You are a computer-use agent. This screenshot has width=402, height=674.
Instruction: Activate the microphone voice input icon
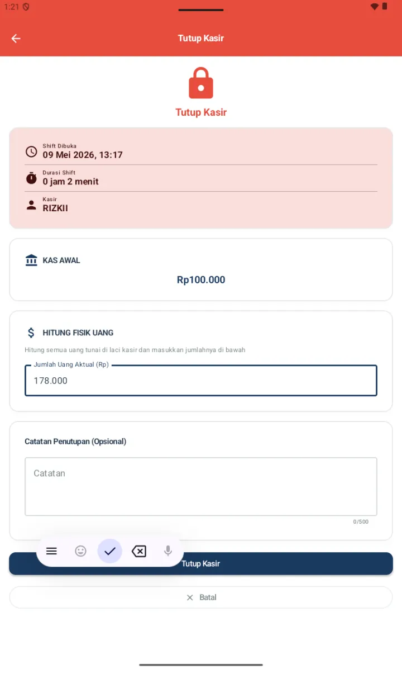click(168, 551)
